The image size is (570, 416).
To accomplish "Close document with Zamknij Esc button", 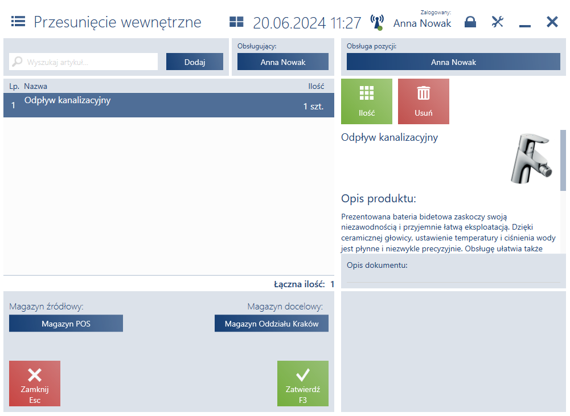I will coord(35,384).
